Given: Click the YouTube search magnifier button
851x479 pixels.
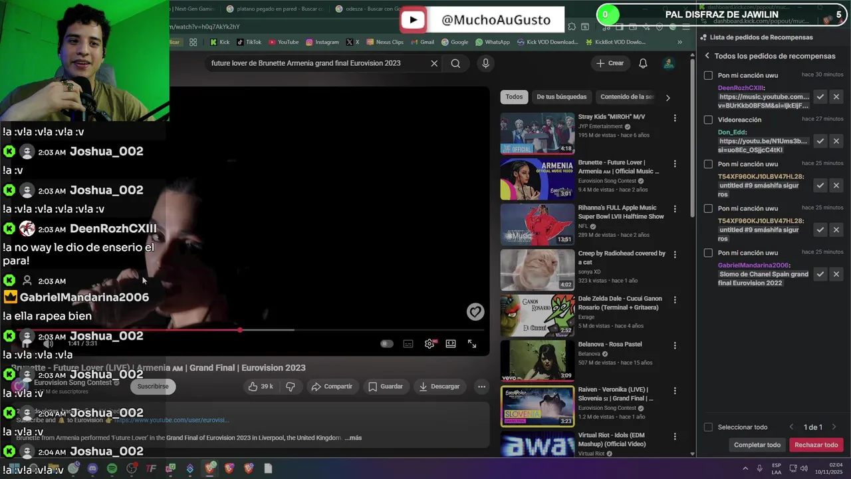Looking at the screenshot, I should point(455,63).
